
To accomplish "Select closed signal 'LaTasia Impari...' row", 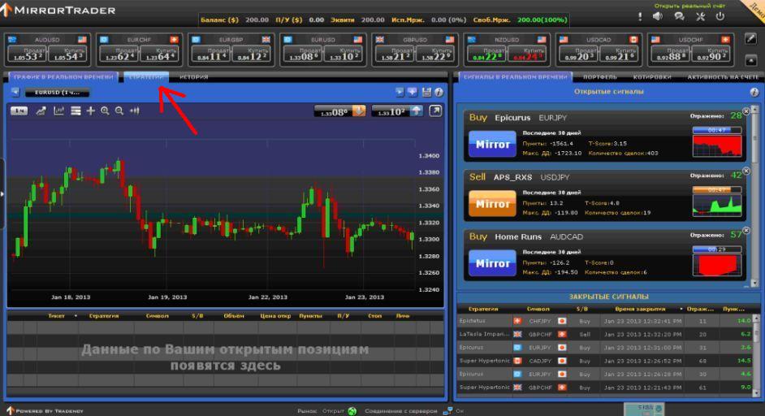I will click(605, 335).
